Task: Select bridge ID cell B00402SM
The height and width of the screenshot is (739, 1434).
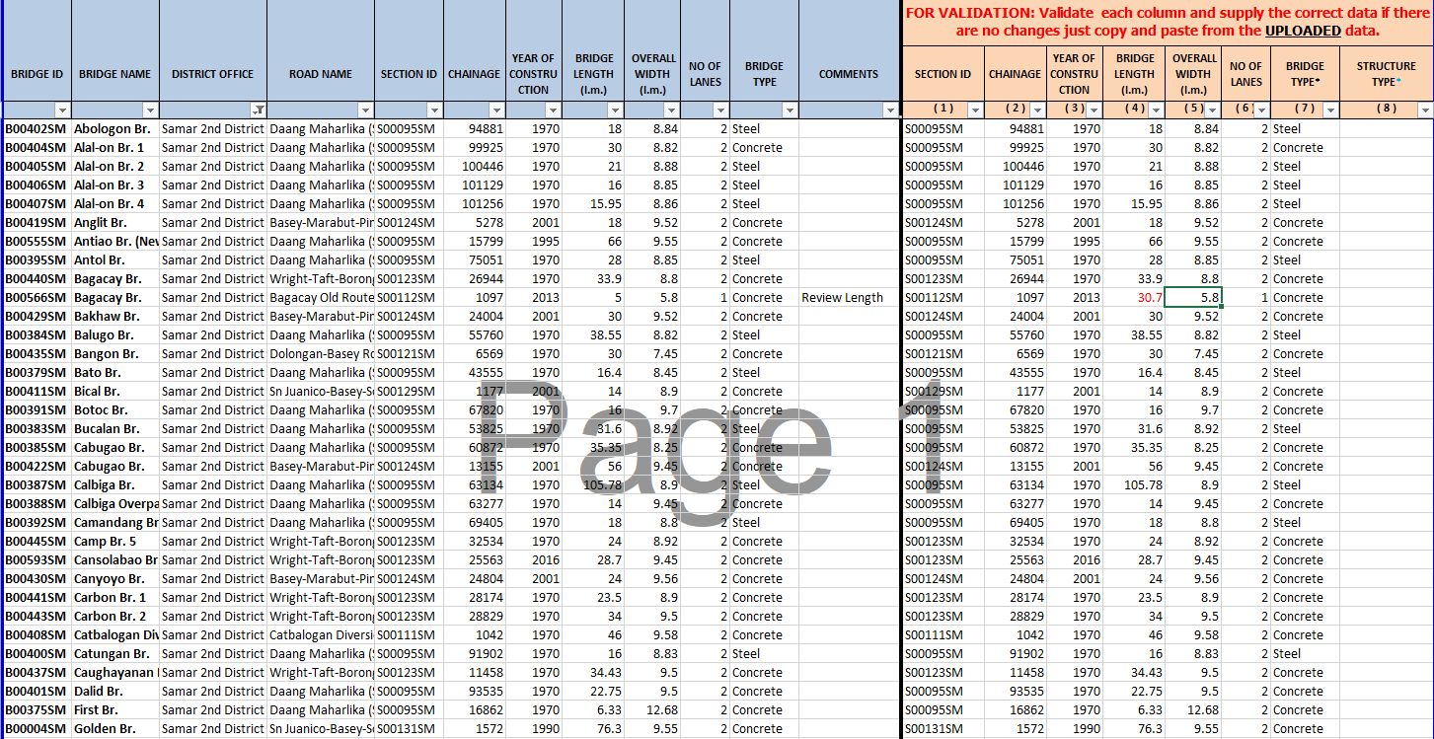Action: 37,129
